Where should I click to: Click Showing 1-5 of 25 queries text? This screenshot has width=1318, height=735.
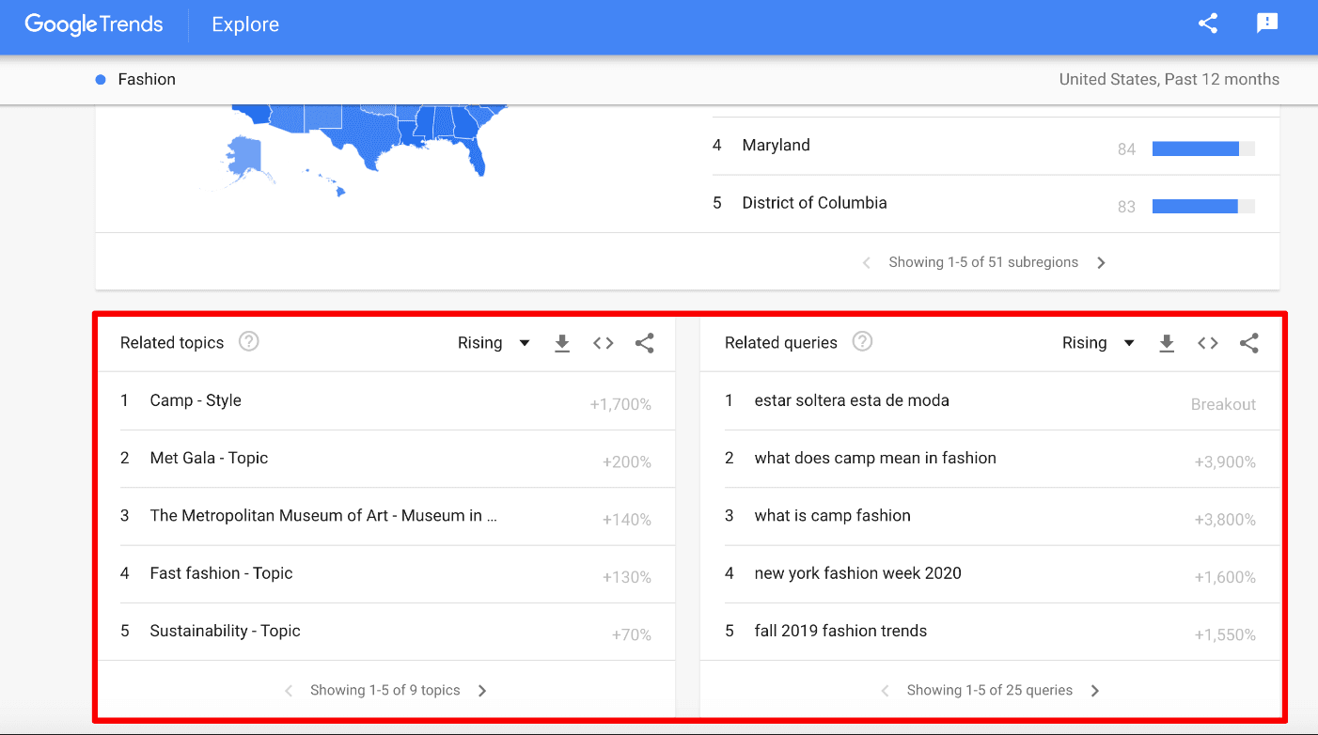pos(990,690)
